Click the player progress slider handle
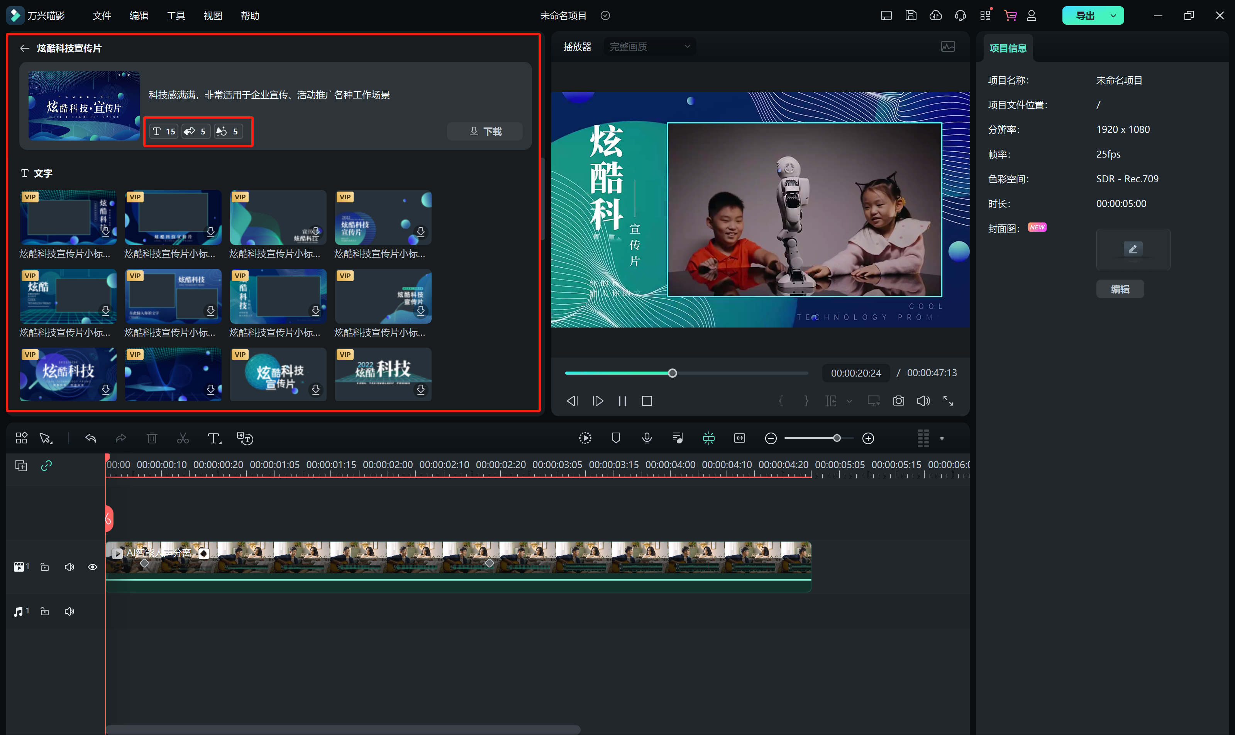Screen dimensions: 1235x735 point(672,373)
